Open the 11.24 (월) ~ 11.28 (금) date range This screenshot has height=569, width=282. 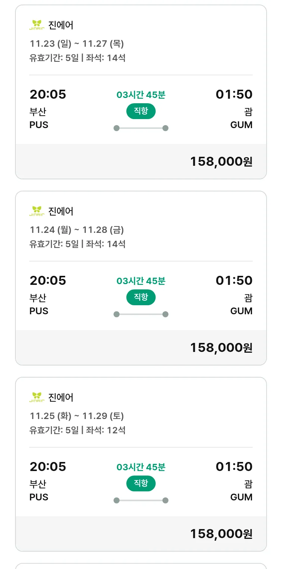tap(77, 230)
